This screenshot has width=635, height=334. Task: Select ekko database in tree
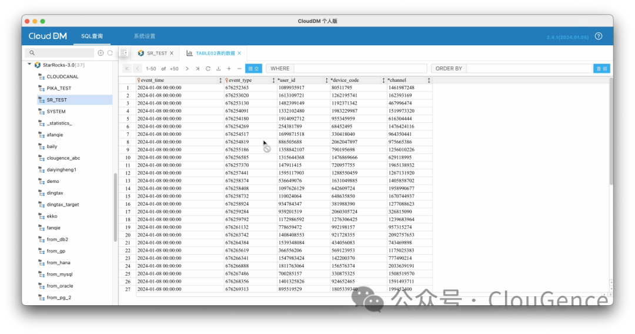52,216
